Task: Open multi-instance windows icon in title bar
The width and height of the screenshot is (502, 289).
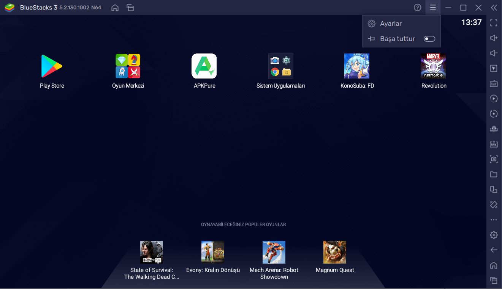Action: coord(130,8)
